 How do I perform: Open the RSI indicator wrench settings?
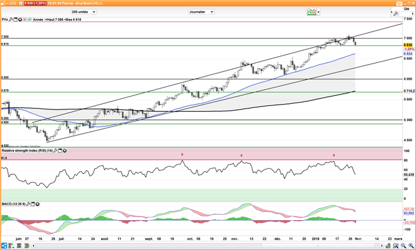click(56, 150)
